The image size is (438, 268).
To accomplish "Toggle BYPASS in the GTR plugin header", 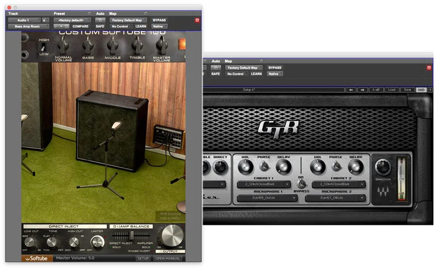I will coord(275,68).
